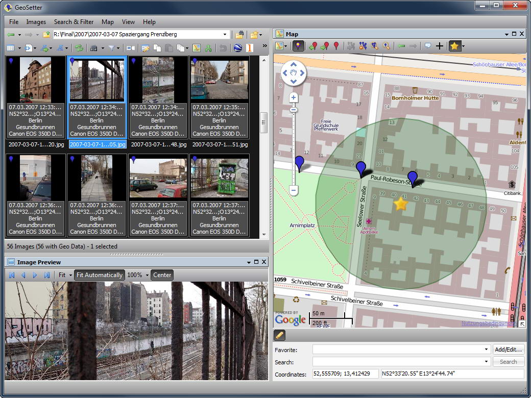
Task: Open the preview zoom percentage dropdown arrow
Action: [x=147, y=275]
